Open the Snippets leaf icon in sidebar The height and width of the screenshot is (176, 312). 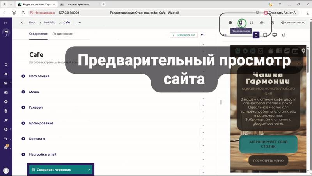[x=6, y=120]
